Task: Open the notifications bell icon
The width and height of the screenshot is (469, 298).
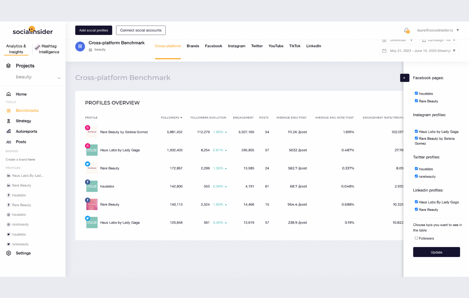Action: click(x=406, y=31)
